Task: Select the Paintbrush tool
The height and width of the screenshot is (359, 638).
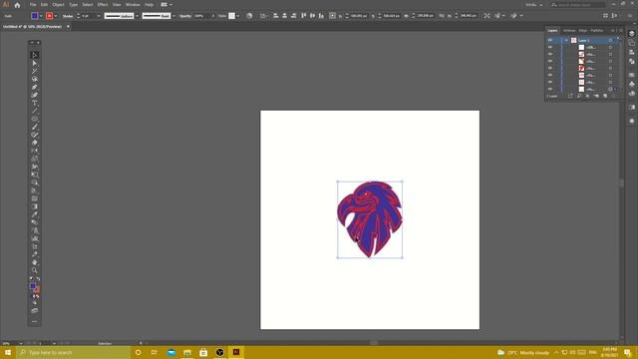Action: [x=35, y=127]
